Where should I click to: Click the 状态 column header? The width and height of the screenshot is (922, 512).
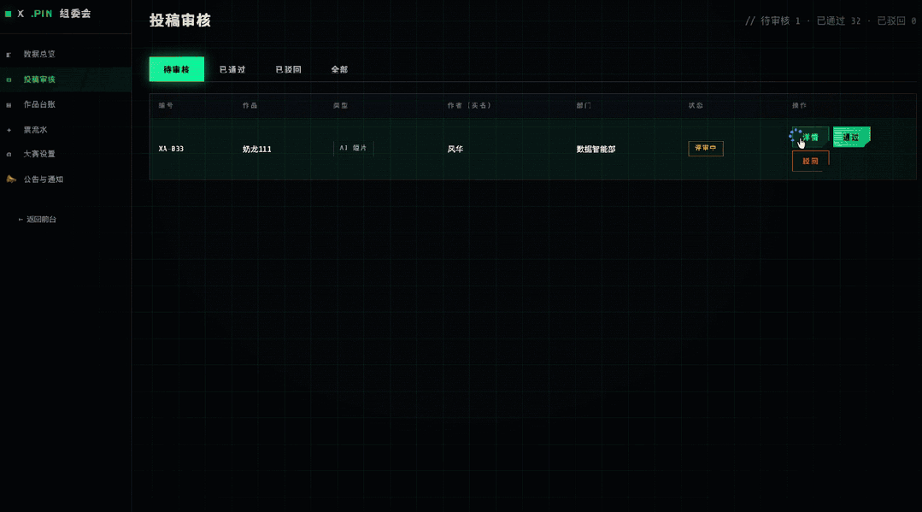(696, 106)
